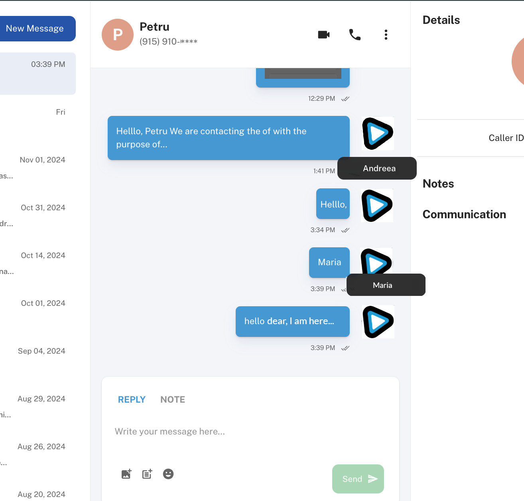Viewport: 524px width, 501px height.
Task: Click the New Message button
Action: click(x=35, y=29)
